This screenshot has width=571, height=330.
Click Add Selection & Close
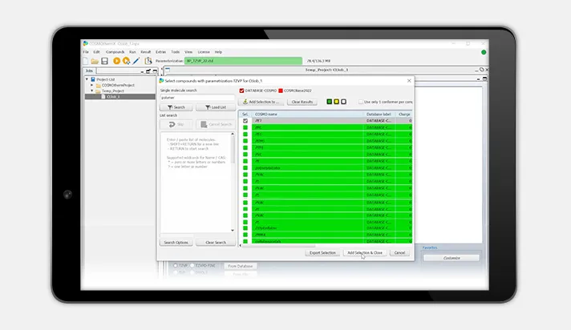[365, 252]
